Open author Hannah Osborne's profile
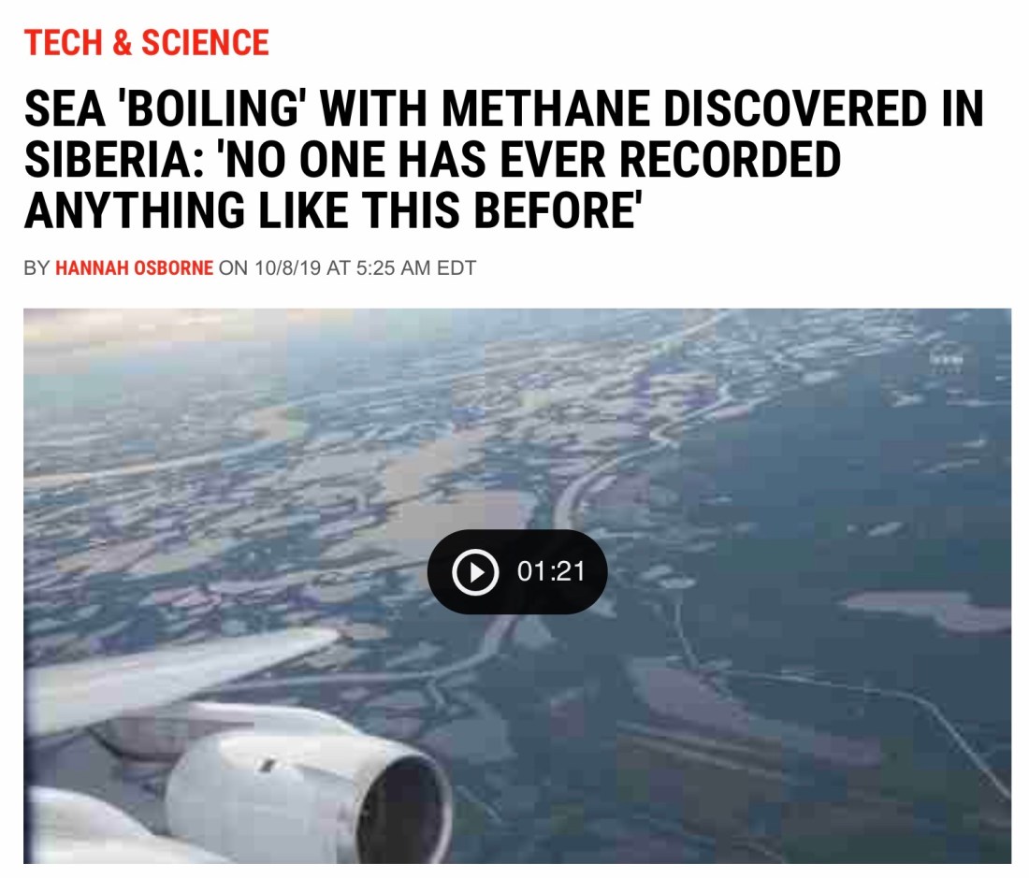The image size is (1029, 878). tap(134, 268)
